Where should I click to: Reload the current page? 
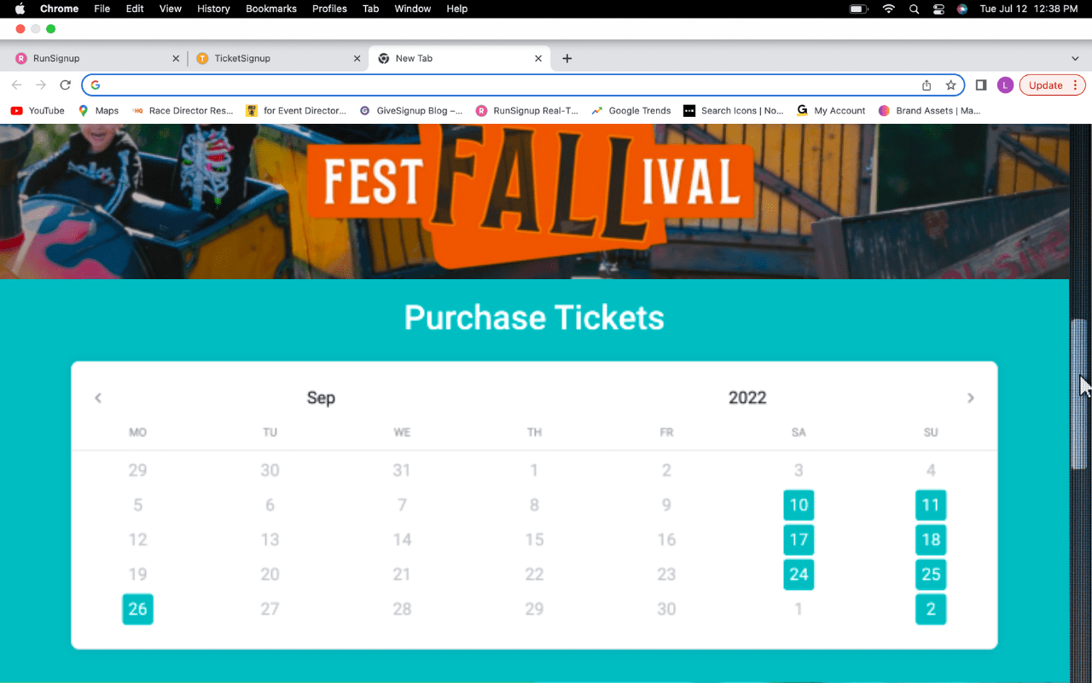pos(65,85)
